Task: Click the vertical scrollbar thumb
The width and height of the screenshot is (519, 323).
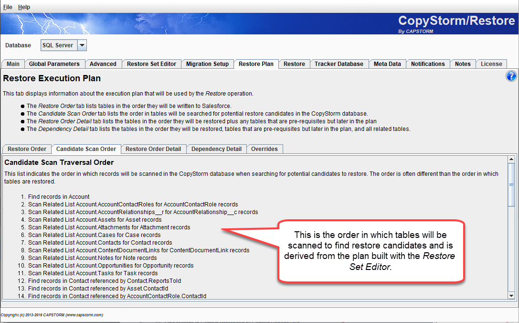Action: pyautogui.click(x=511, y=184)
